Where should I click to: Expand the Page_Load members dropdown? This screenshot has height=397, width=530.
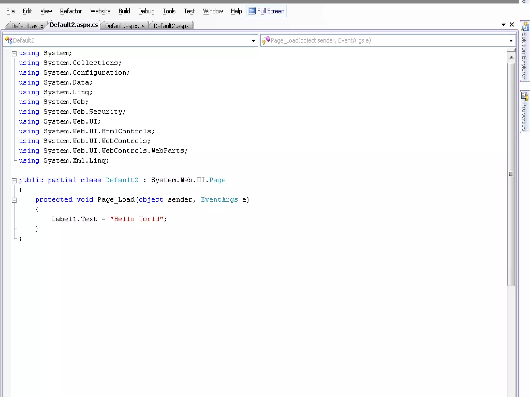coord(511,41)
